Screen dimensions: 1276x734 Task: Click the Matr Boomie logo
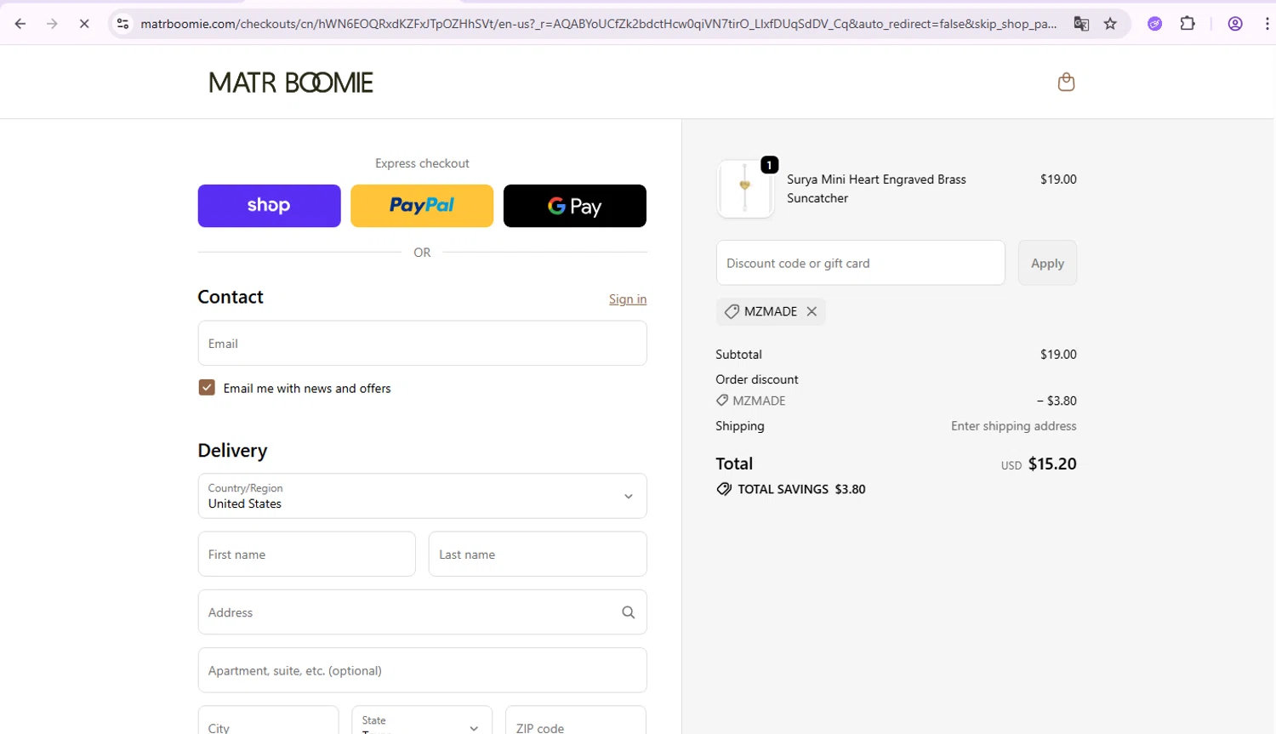(291, 83)
